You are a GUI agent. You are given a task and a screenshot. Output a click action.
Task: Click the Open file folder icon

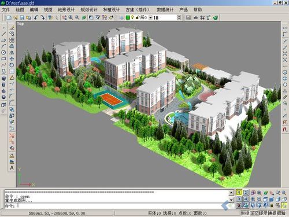pyautogui.click(x=16, y=18)
